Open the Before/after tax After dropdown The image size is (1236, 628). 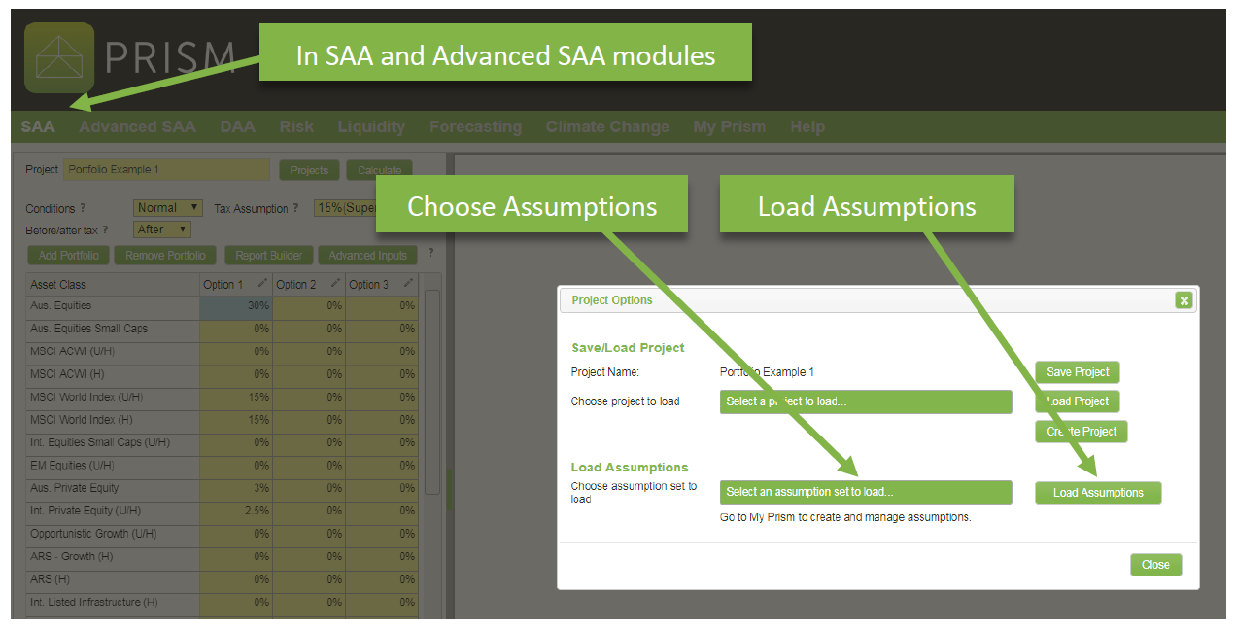click(x=161, y=229)
